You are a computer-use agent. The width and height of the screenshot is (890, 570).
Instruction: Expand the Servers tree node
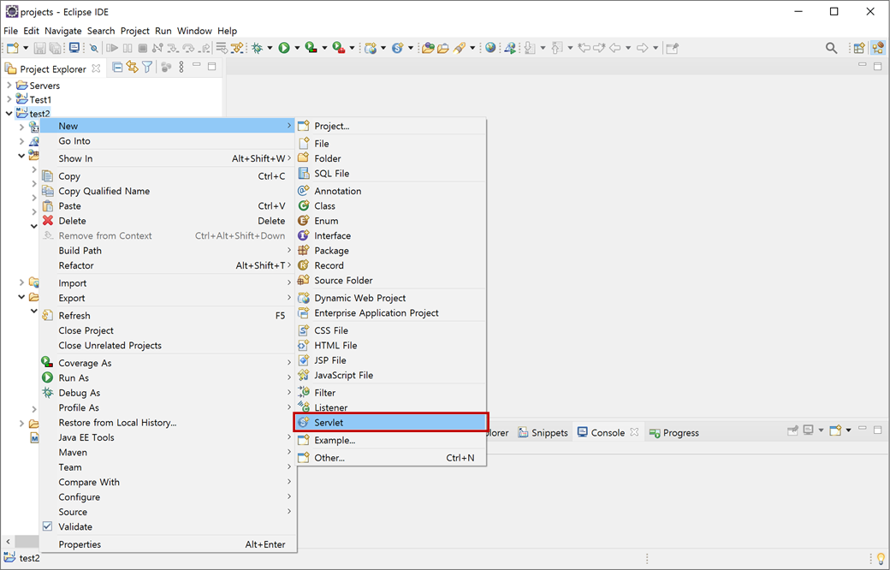click(x=9, y=86)
